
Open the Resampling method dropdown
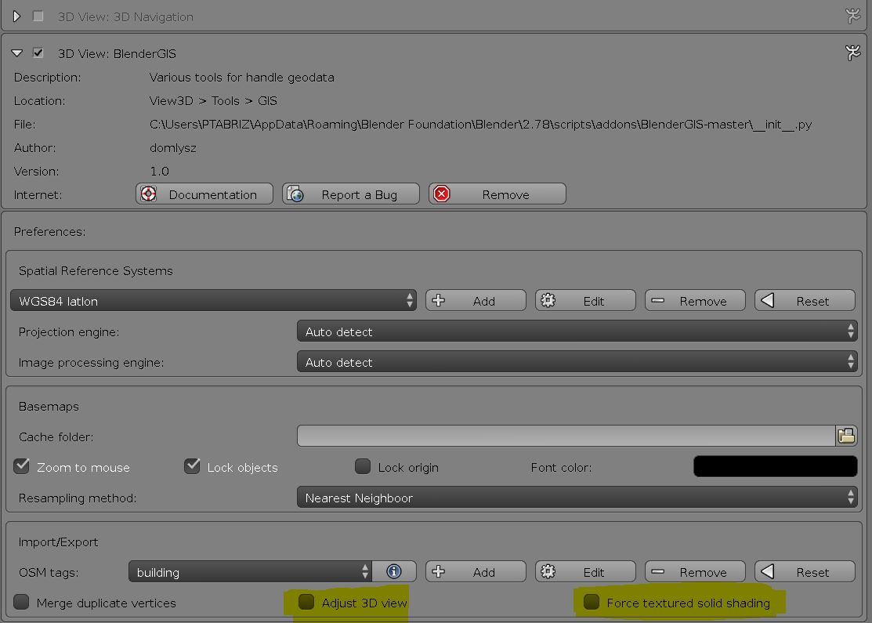coord(577,497)
